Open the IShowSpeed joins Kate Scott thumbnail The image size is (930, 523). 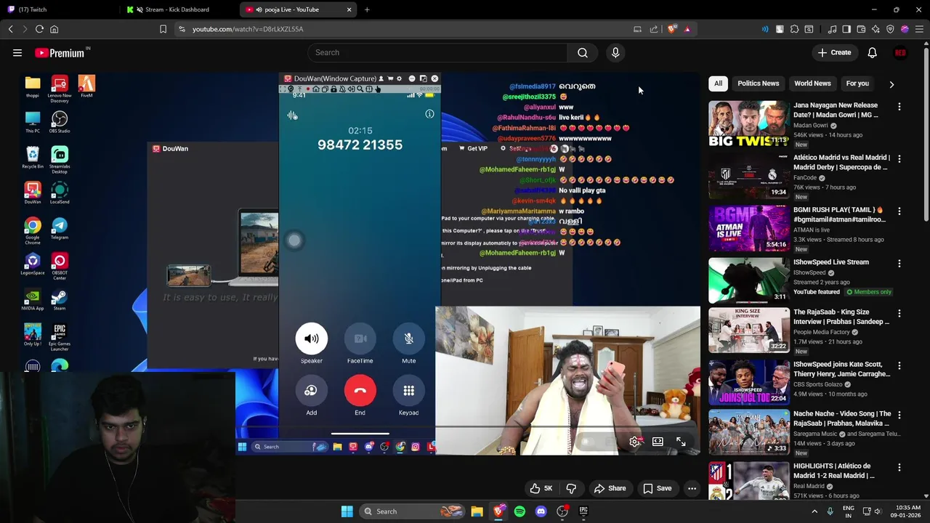pos(749,381)
